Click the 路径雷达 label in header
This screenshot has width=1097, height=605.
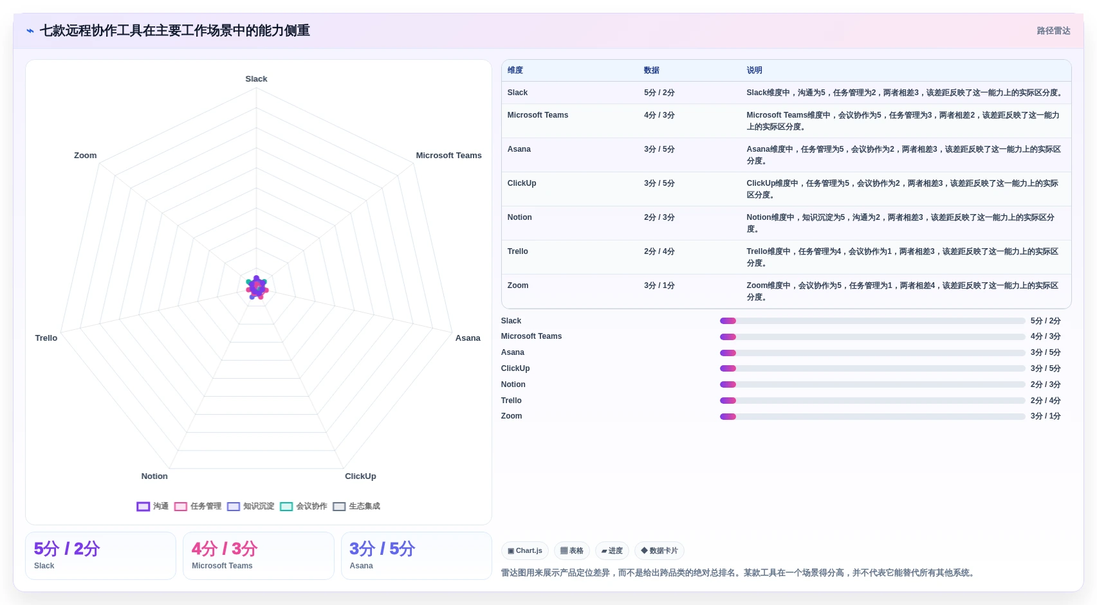pos(1053,31)
